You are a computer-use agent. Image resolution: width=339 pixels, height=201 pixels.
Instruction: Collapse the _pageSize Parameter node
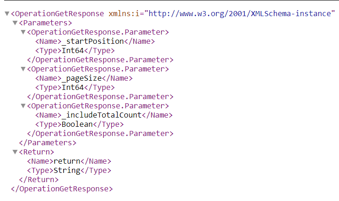click(x=23, y=69)
